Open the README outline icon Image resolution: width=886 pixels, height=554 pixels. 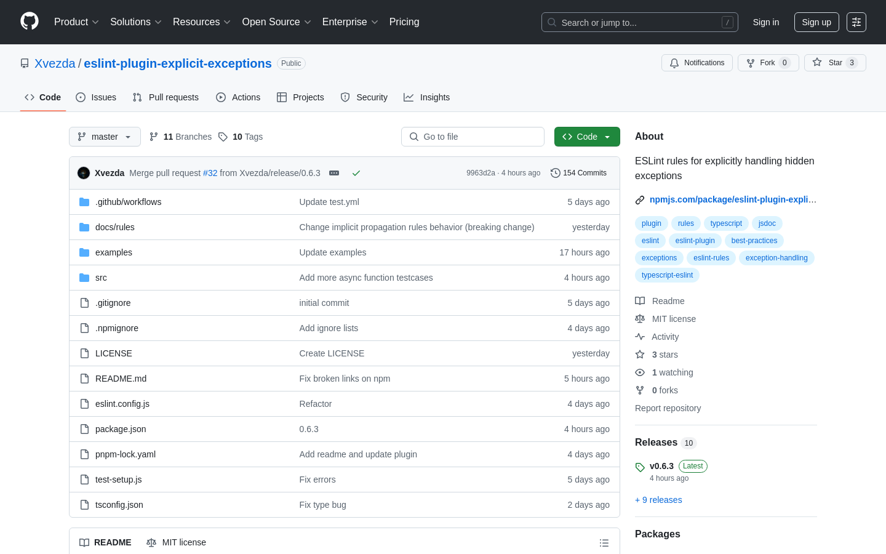[604, 543]
